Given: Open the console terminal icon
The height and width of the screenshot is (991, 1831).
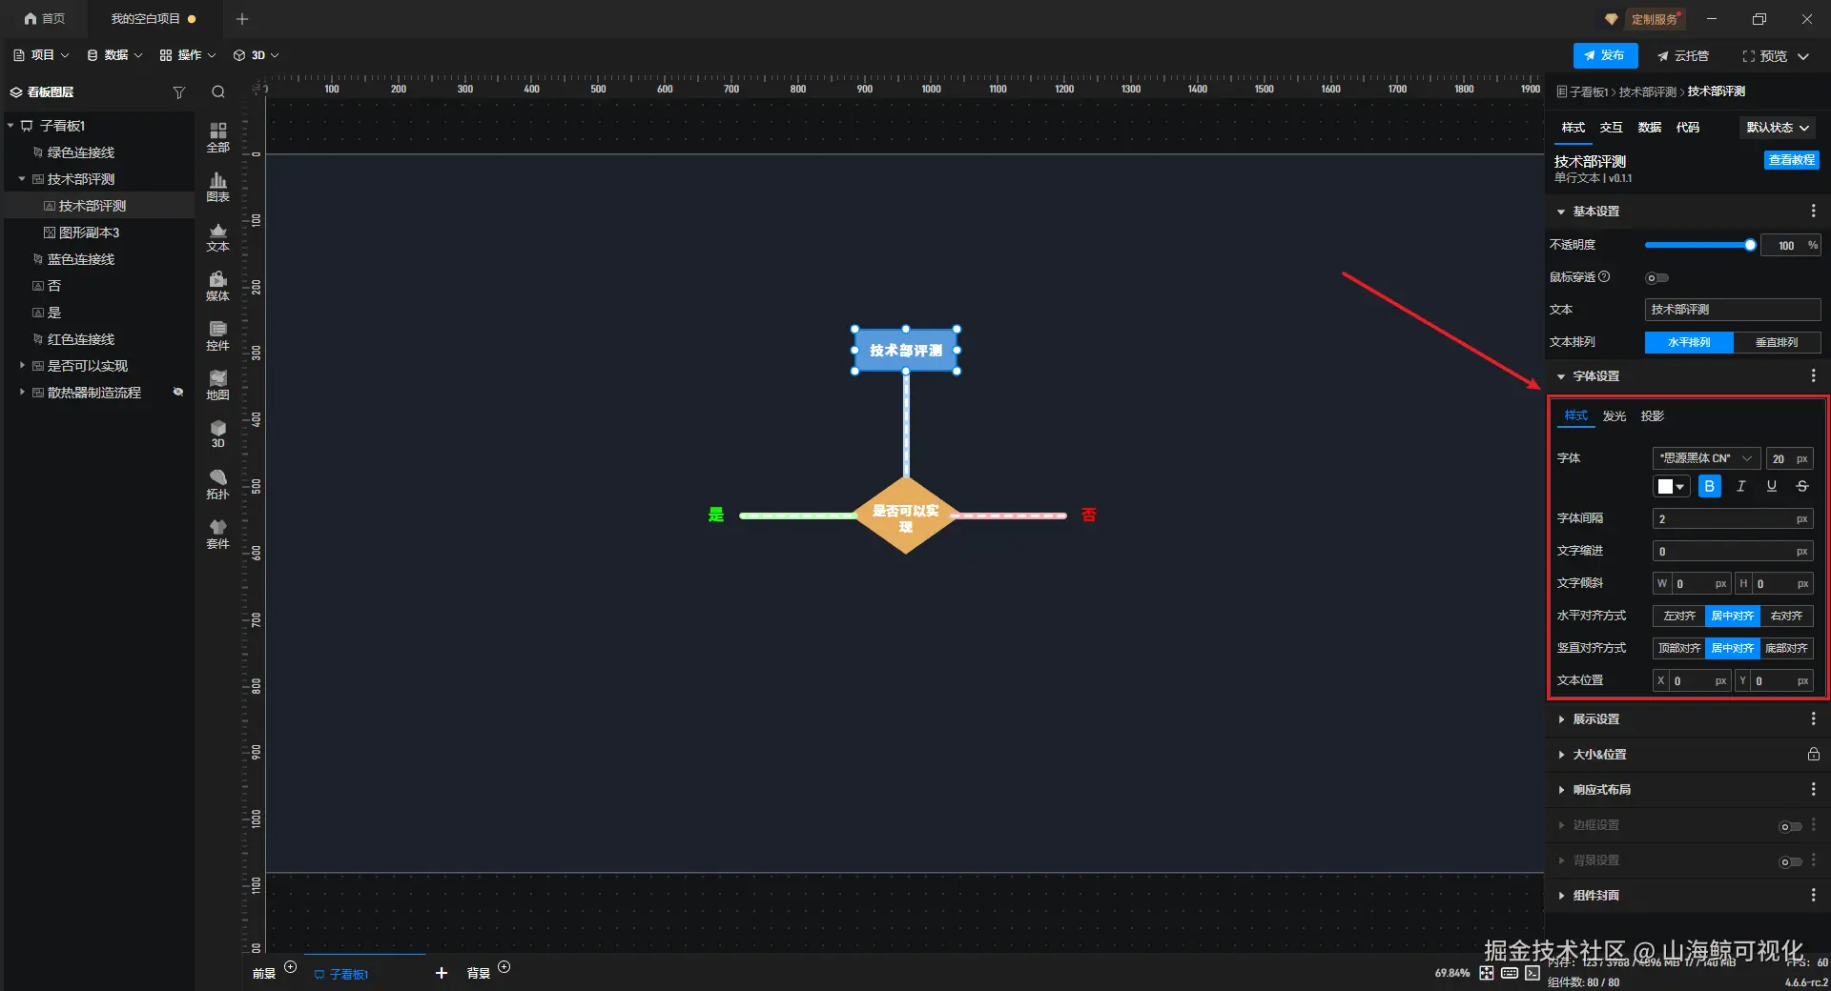Looking at the screenshot, I should [x=1533, y=973].
